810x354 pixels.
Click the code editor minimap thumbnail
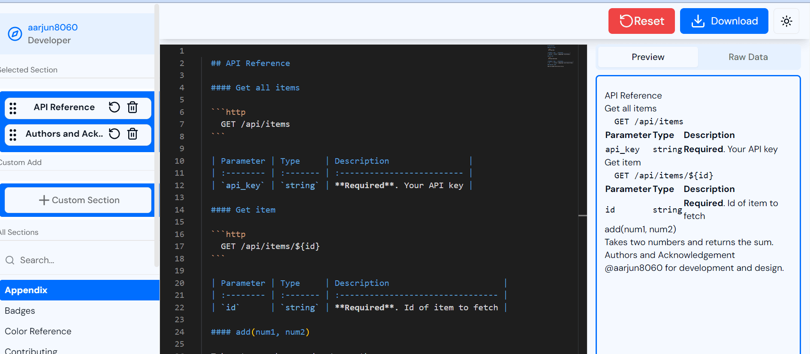(560, 56)
